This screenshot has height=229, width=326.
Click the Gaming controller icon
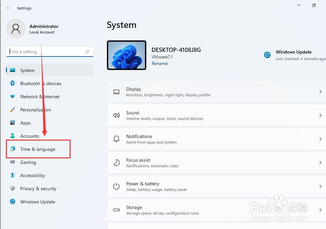(12, 162)
